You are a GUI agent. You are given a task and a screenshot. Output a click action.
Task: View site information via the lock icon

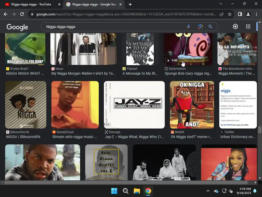click(32, 14)
